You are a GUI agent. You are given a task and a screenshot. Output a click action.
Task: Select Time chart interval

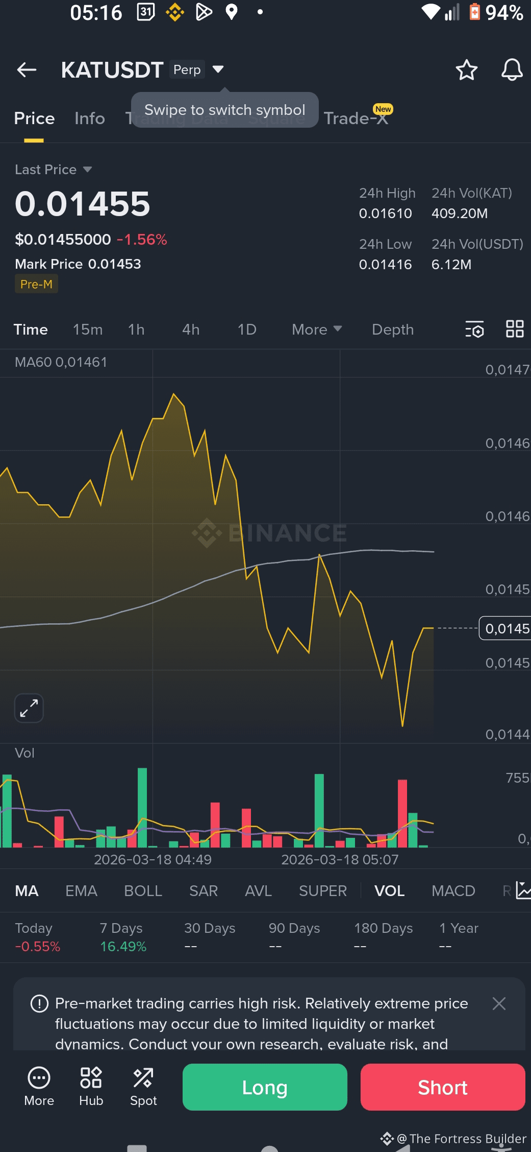31,330
